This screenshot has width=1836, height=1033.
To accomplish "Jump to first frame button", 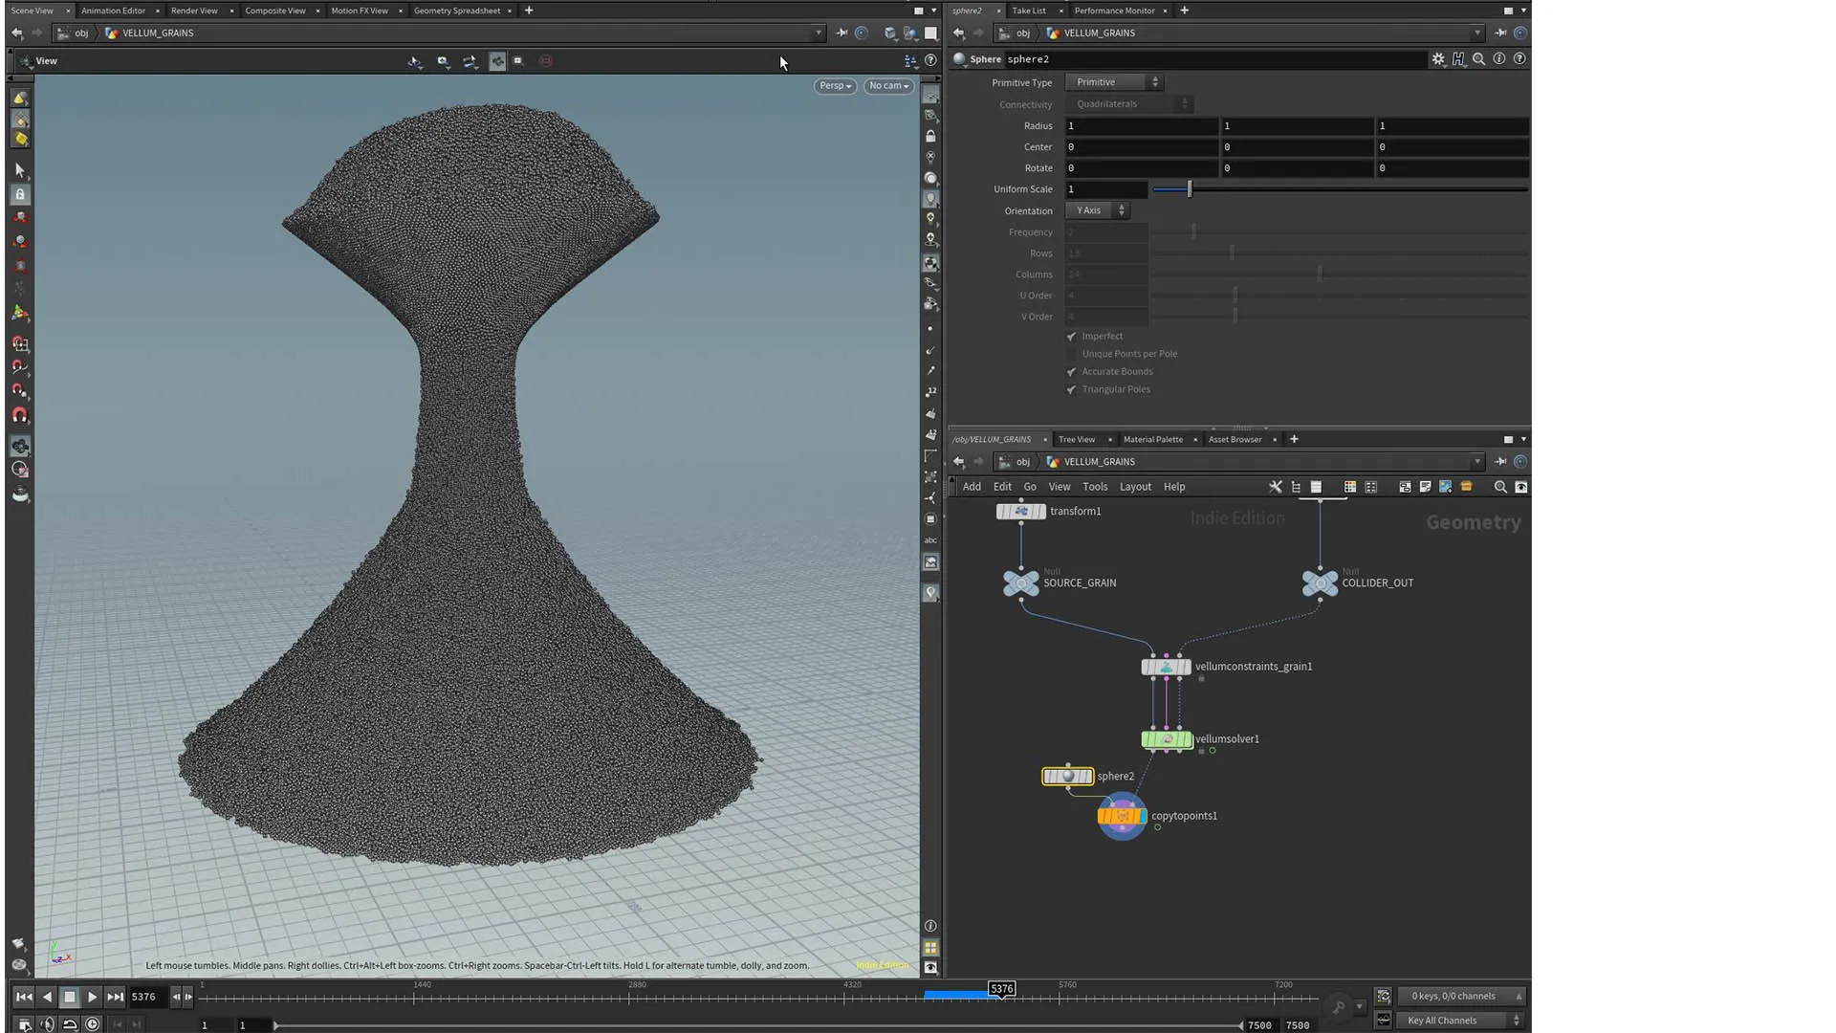I will (x=24, y=997).
